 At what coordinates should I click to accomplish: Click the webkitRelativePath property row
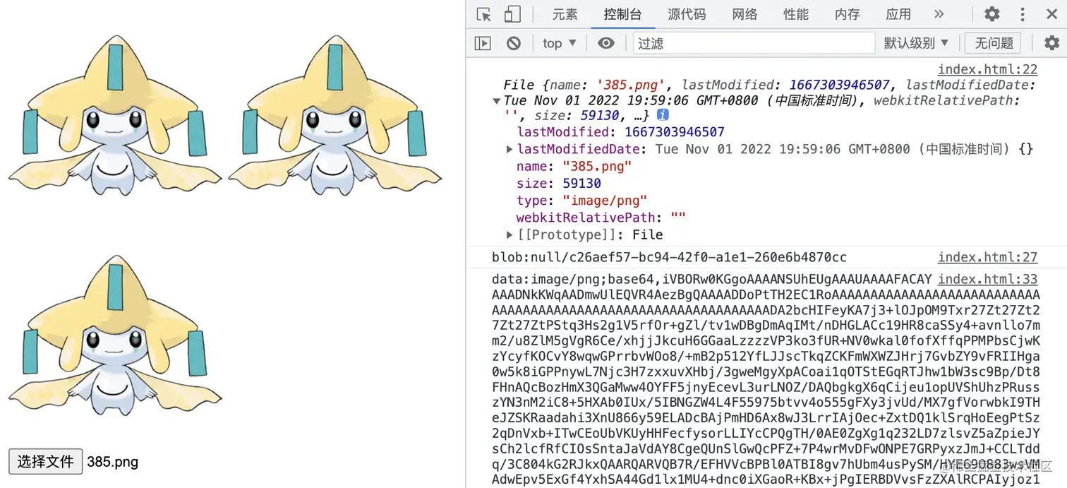click(601, 218)
